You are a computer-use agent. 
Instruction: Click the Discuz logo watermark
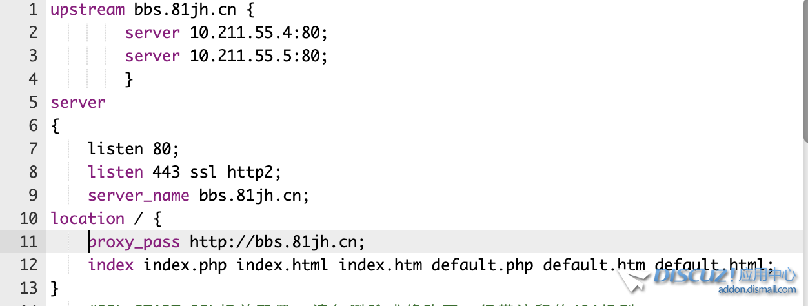tap(707, 278)
